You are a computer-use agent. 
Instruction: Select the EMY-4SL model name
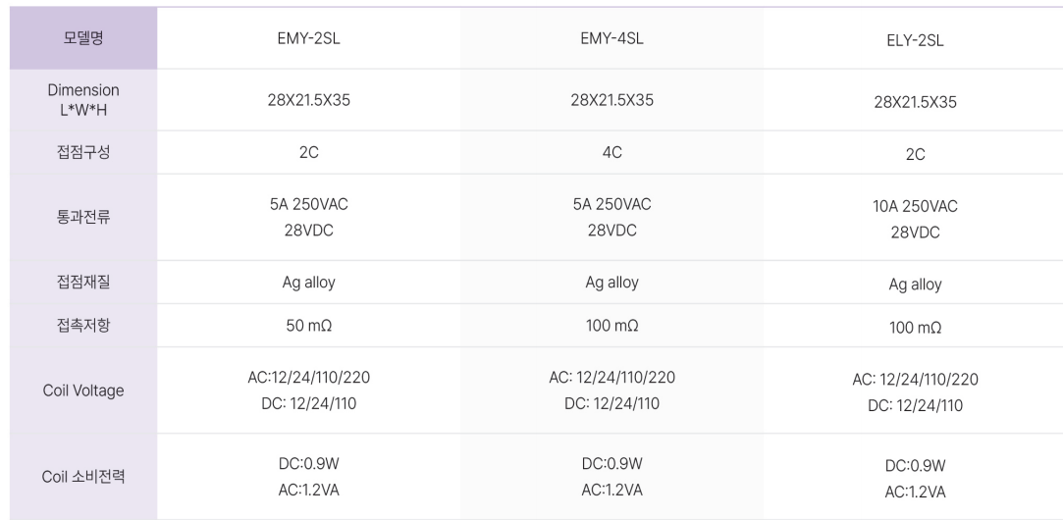[611, 38]
